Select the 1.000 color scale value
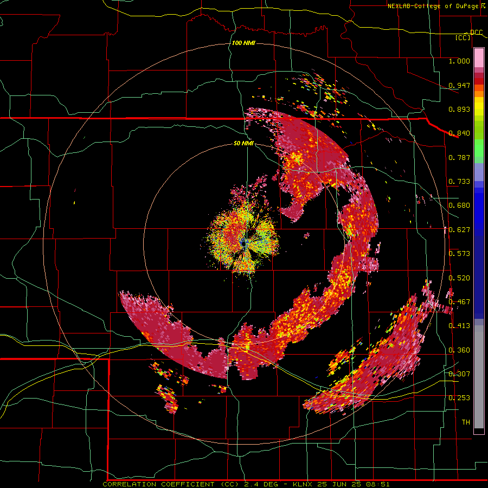This screenshot has width=488, height=488. [459, 61]
